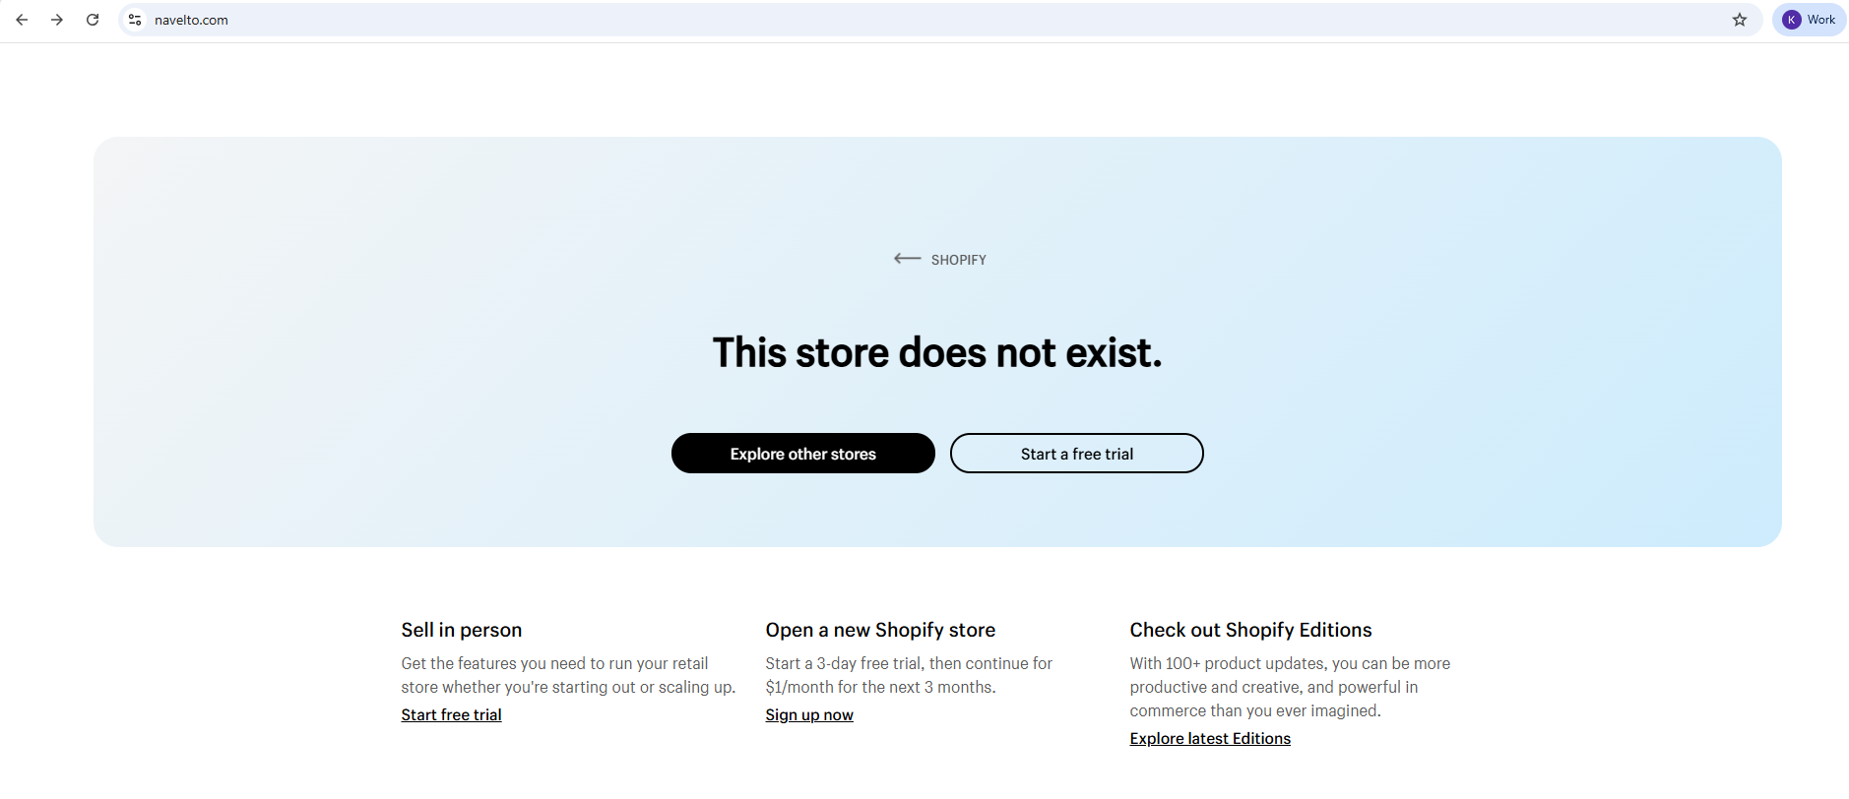Click Explore other stores button
The image size is (1849, 799).
803,454
